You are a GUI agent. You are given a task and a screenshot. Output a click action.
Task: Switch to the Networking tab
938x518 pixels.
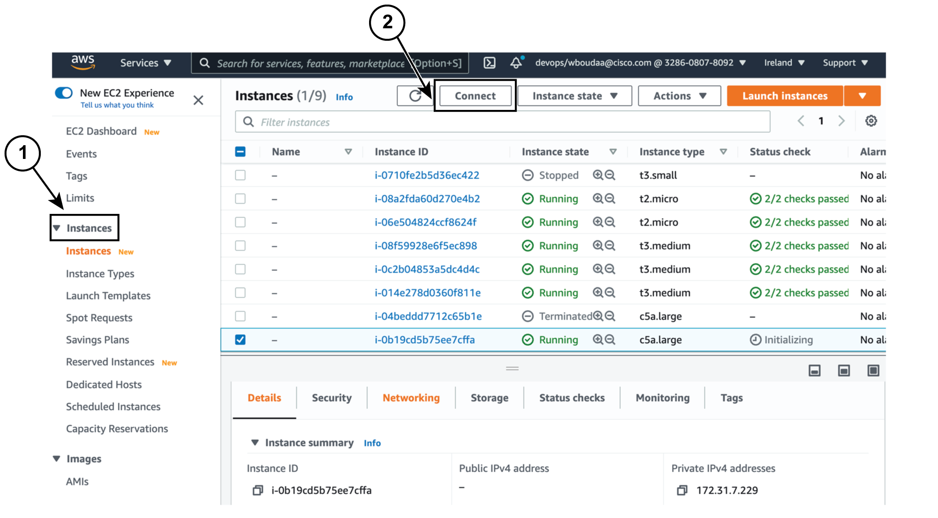(411, 398)
